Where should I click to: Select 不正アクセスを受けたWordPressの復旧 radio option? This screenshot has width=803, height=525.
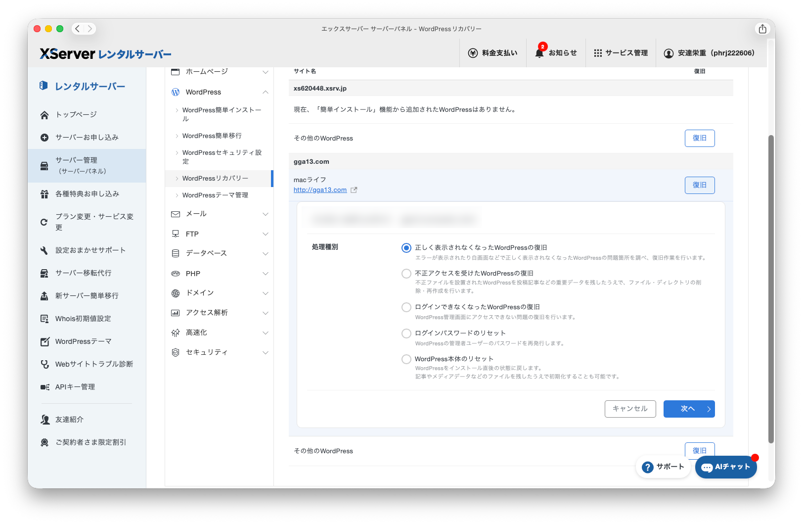click(x=406, y=274)
